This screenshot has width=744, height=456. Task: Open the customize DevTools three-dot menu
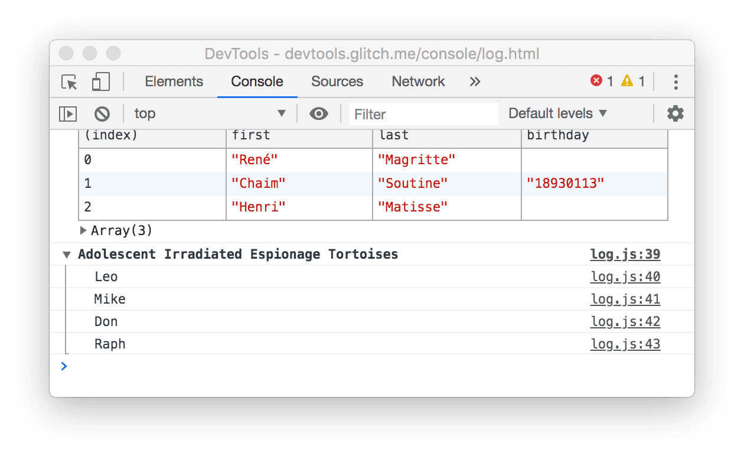coord(676,82)
